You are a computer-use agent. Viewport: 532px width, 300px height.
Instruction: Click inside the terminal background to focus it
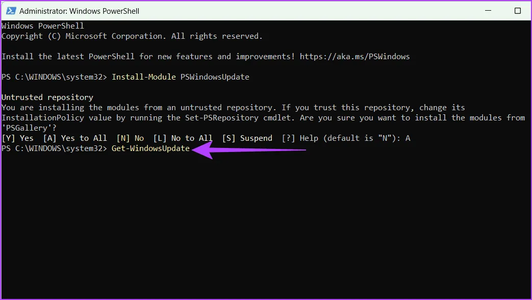click(x=265, y=230)
